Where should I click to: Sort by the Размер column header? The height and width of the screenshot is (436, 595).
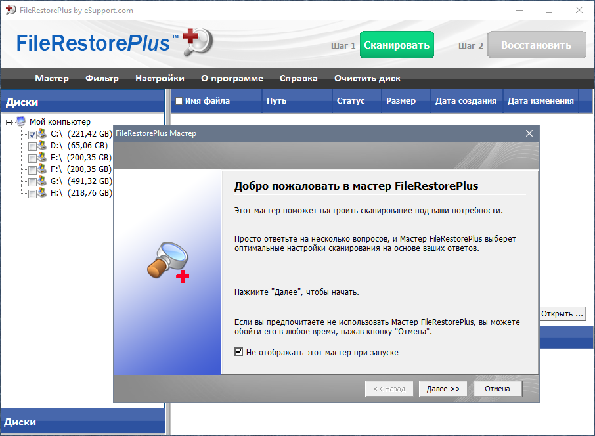click(406, 101)
